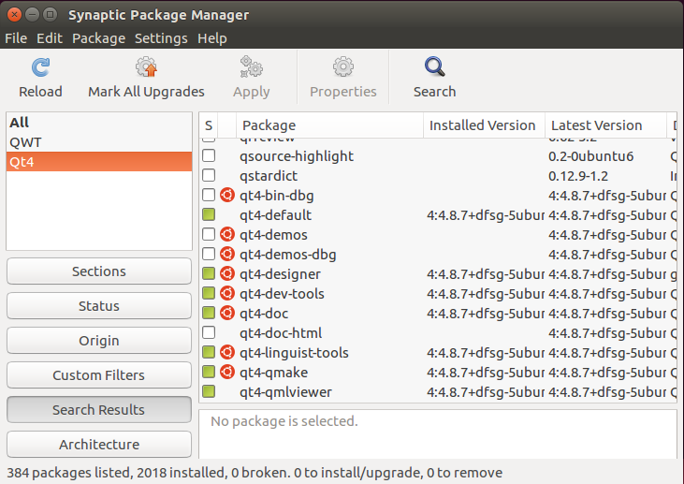Image resolution: width=684 pixels, height=484 pixels.
Task: Click the Ubuntu support icon for qt4-linguist-tools
Action: 227,352
